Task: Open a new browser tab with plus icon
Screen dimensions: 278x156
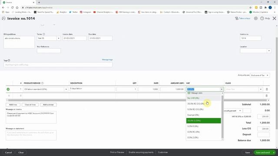Action: (39, 3)
